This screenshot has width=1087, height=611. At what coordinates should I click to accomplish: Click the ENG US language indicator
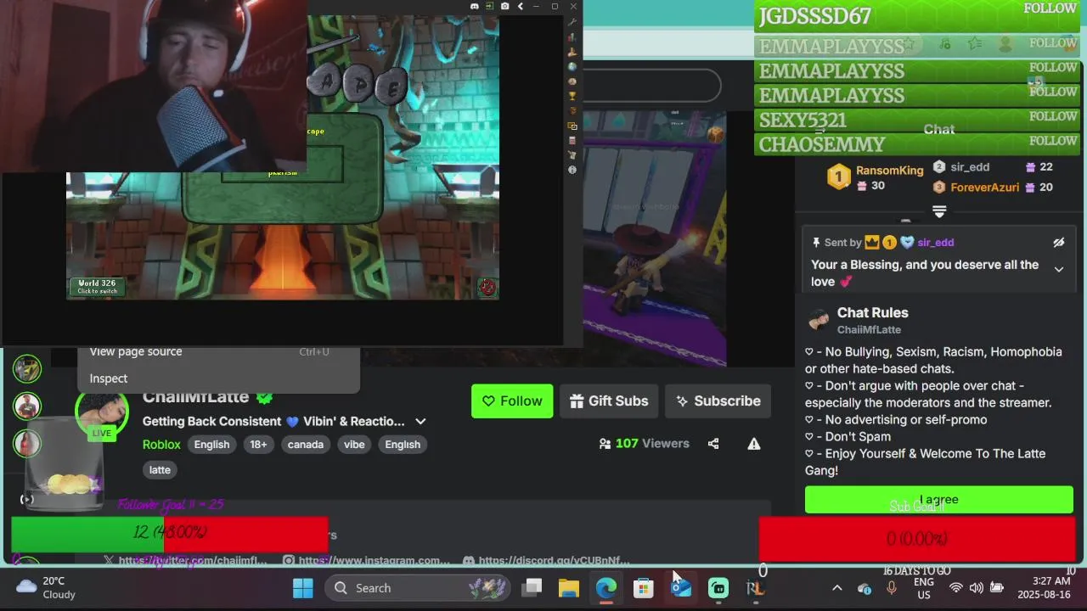point(924,588)
